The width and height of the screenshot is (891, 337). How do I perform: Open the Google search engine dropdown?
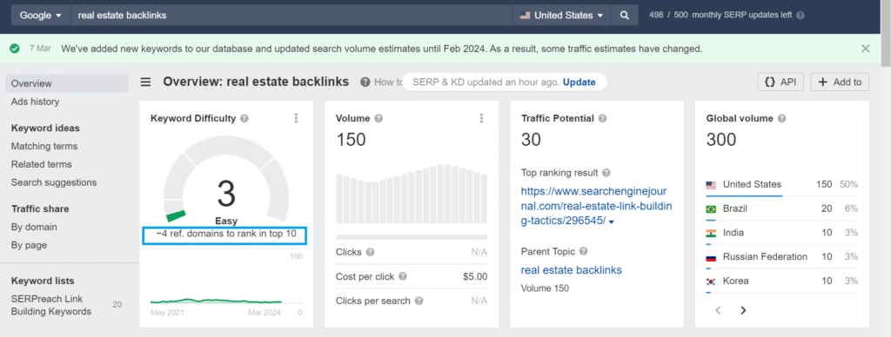(40, 16)
